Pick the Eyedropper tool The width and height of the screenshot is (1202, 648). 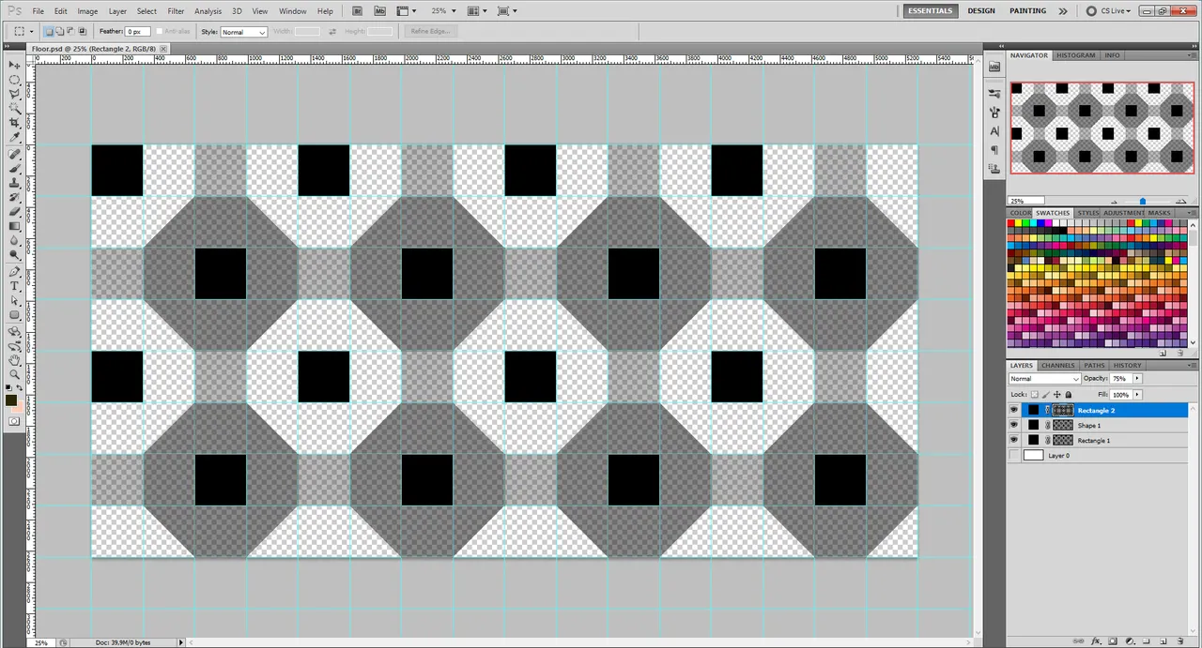(x=15, y=138)
